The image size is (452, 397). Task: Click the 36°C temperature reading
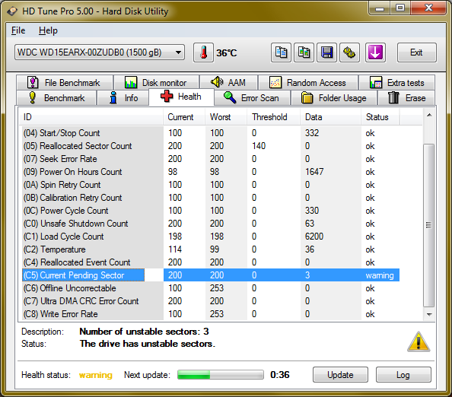(x=227, y=52)
